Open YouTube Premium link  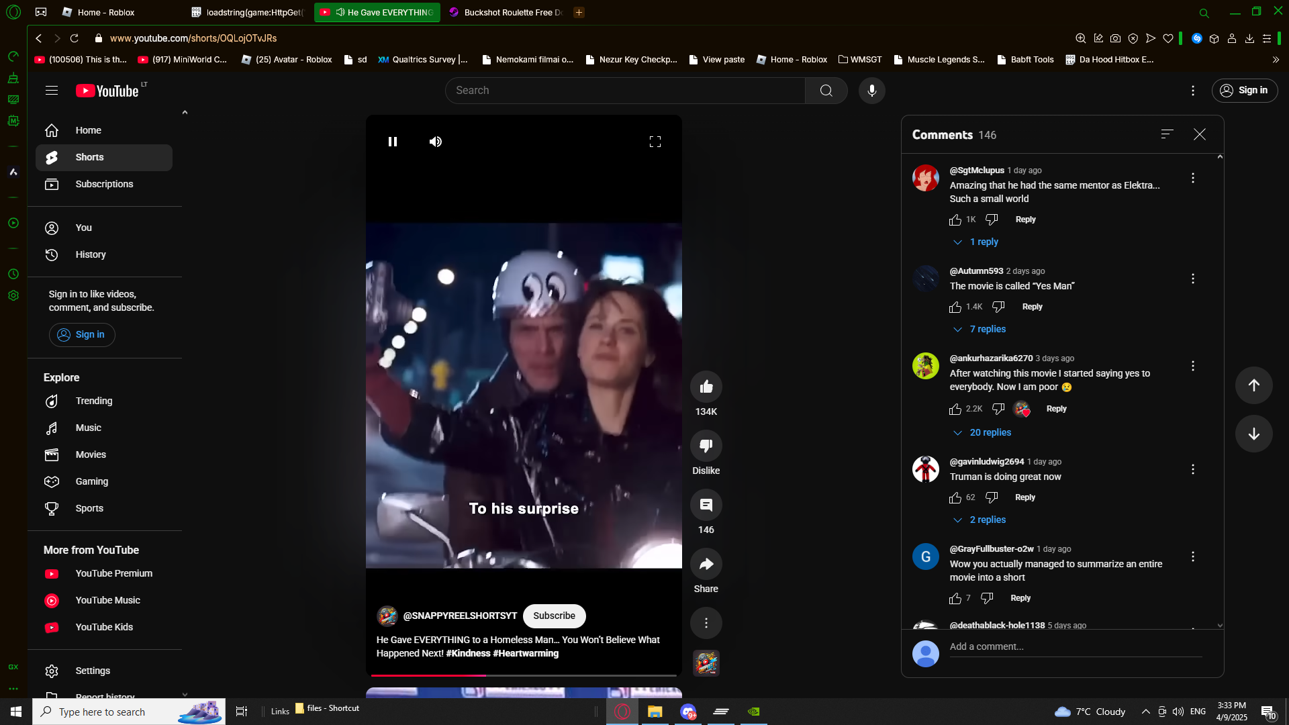104,574
